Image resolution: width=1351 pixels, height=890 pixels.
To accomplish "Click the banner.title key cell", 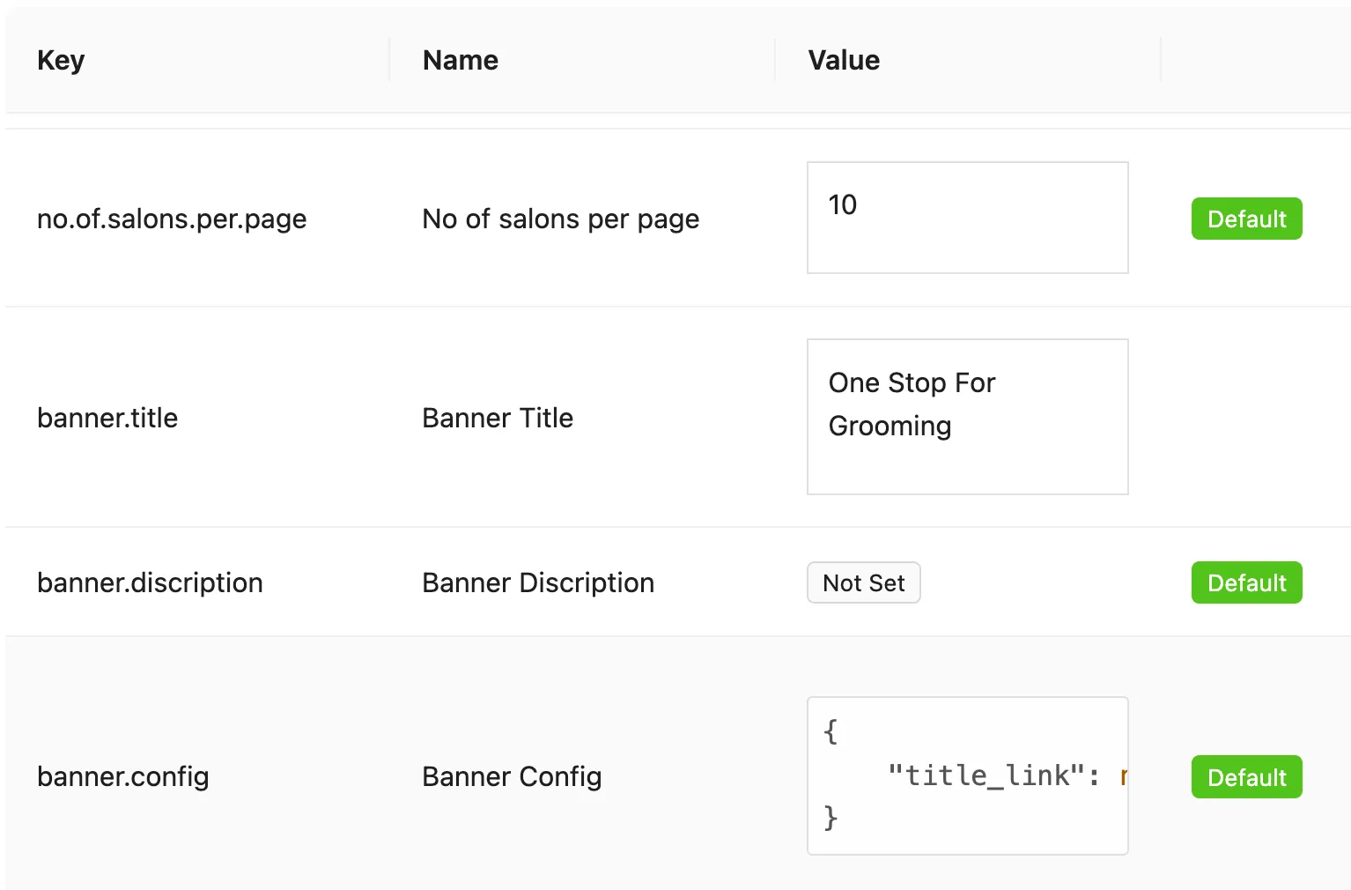I will 107,418.
